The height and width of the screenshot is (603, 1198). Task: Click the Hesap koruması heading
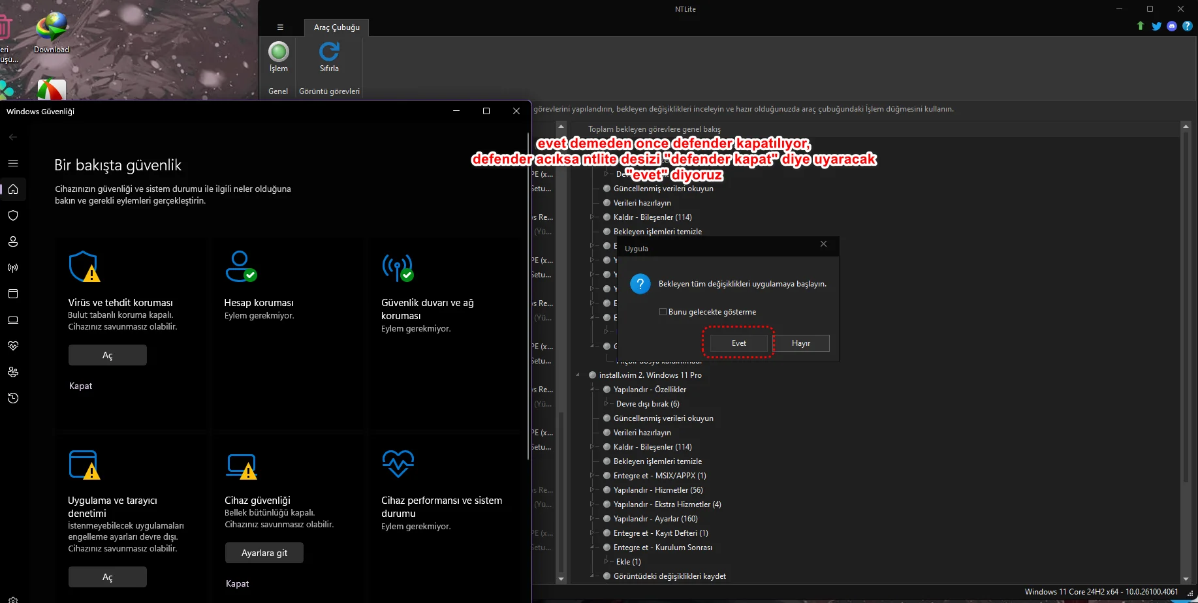[259, 303]
